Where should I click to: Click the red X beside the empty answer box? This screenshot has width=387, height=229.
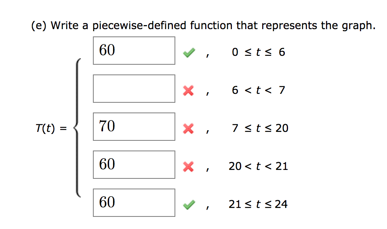(188, 90)
